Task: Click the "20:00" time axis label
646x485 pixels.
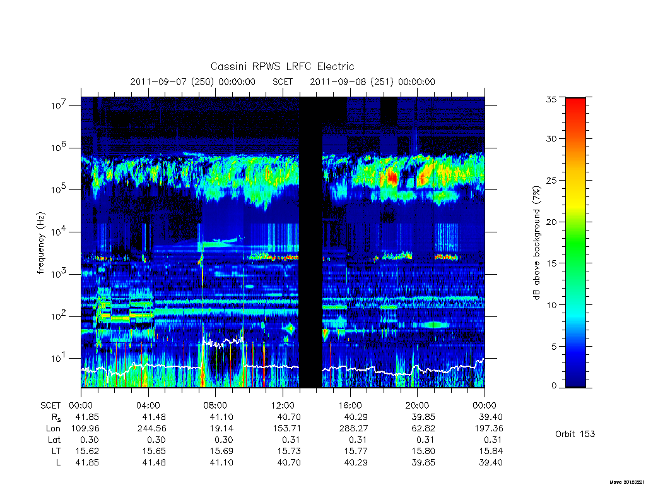Action: pos(417,405)
